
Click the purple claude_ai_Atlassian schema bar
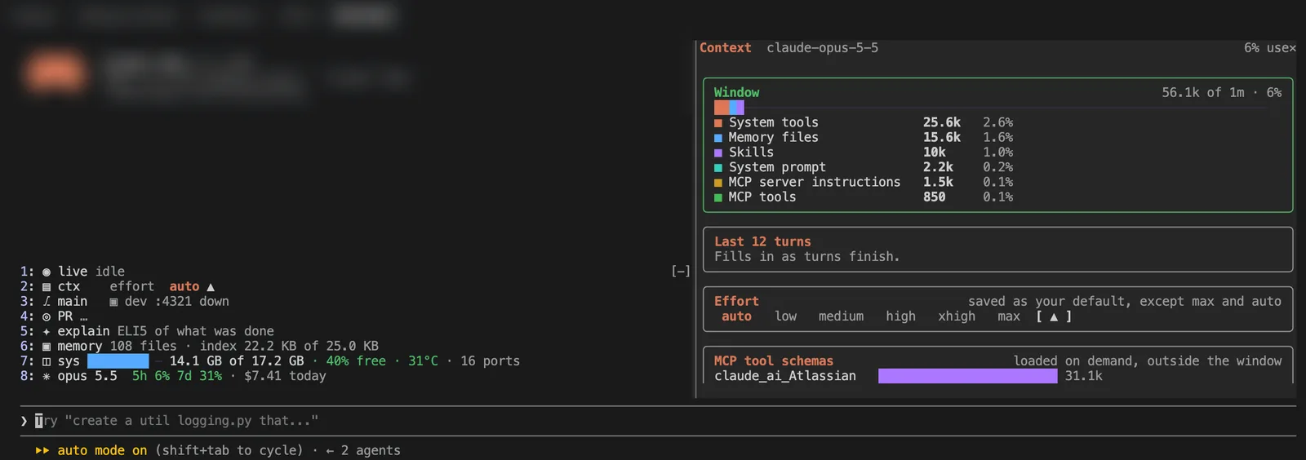[967, 376]
